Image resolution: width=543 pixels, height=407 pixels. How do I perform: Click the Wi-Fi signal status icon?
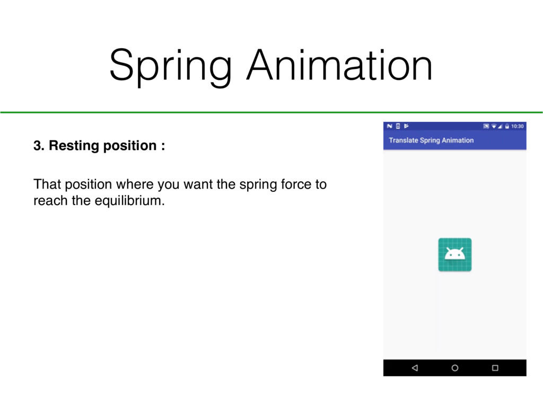coord(494,126)
